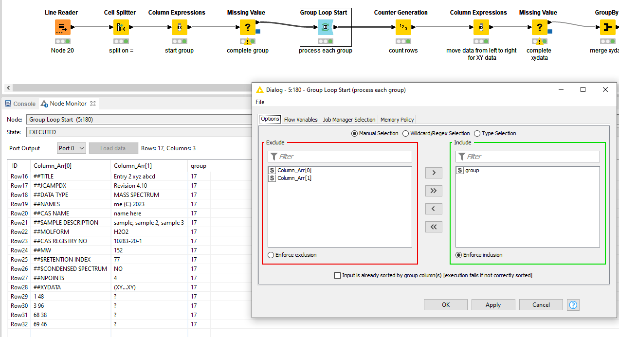This screenshot has width=619, height=337.
Task: Select Manual Selection radio button
Action: point(354,133)
